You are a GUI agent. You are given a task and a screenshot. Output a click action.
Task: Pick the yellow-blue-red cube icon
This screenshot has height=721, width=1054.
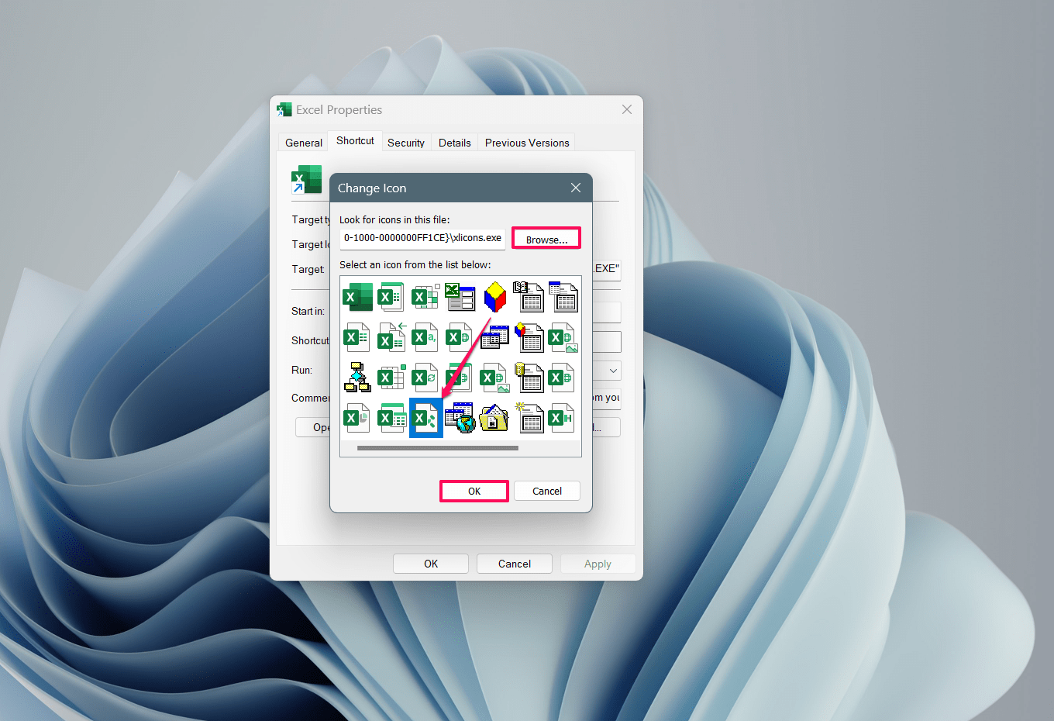pyautogui.click(x=494, y=297)
